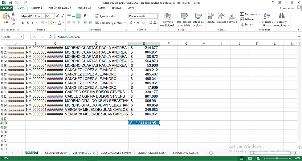Viewport: 302px width, 161px height.
Task: Switch to the REVISAR ribbon tab
Action: (116, 8)
